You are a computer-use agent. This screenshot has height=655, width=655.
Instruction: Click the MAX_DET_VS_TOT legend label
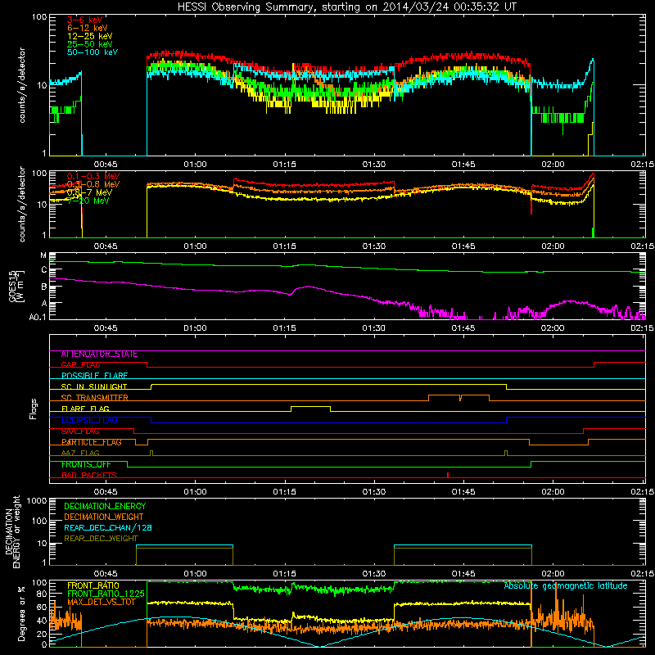coord(101,602)
